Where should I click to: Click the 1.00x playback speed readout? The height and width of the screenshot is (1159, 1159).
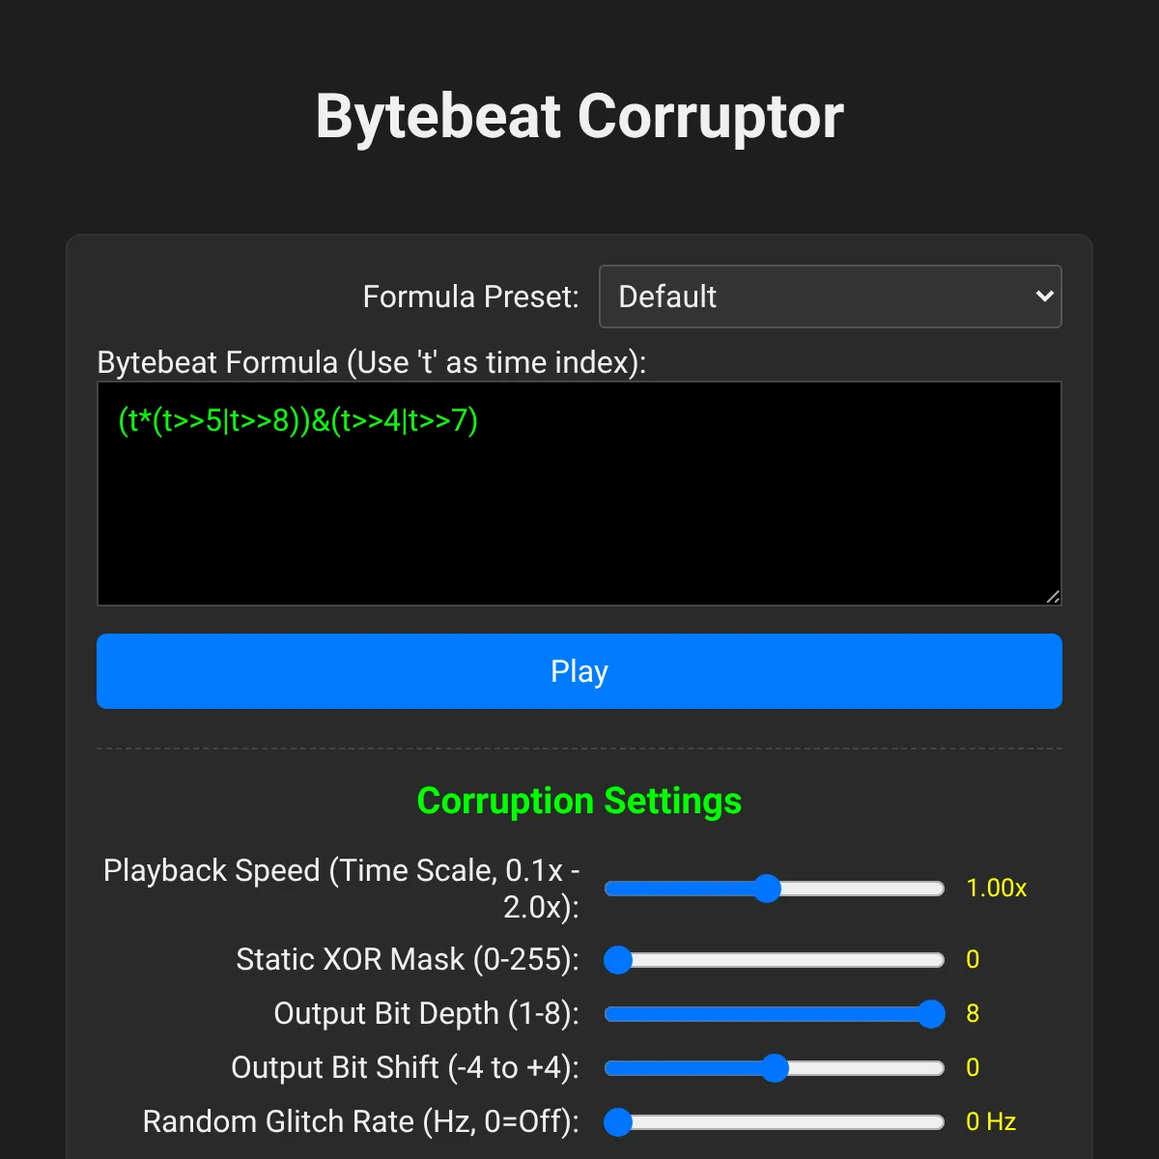click(996, 889)
